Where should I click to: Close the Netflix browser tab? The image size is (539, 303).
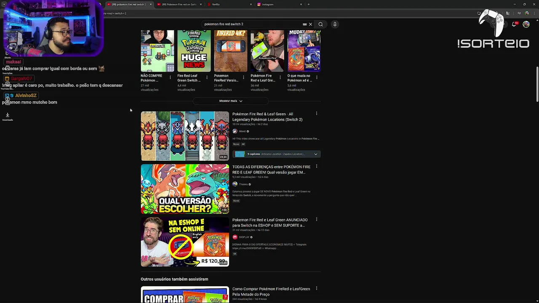click(x=251, y=4)
